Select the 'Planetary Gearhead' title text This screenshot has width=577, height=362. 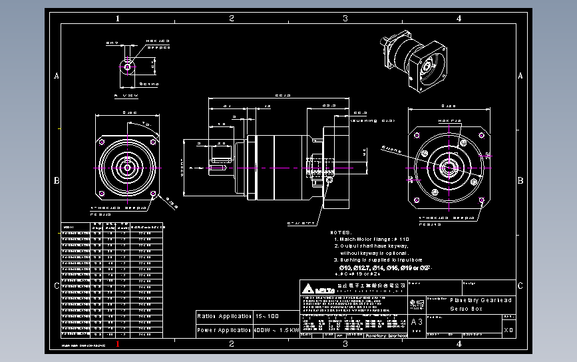coord(481,300)
